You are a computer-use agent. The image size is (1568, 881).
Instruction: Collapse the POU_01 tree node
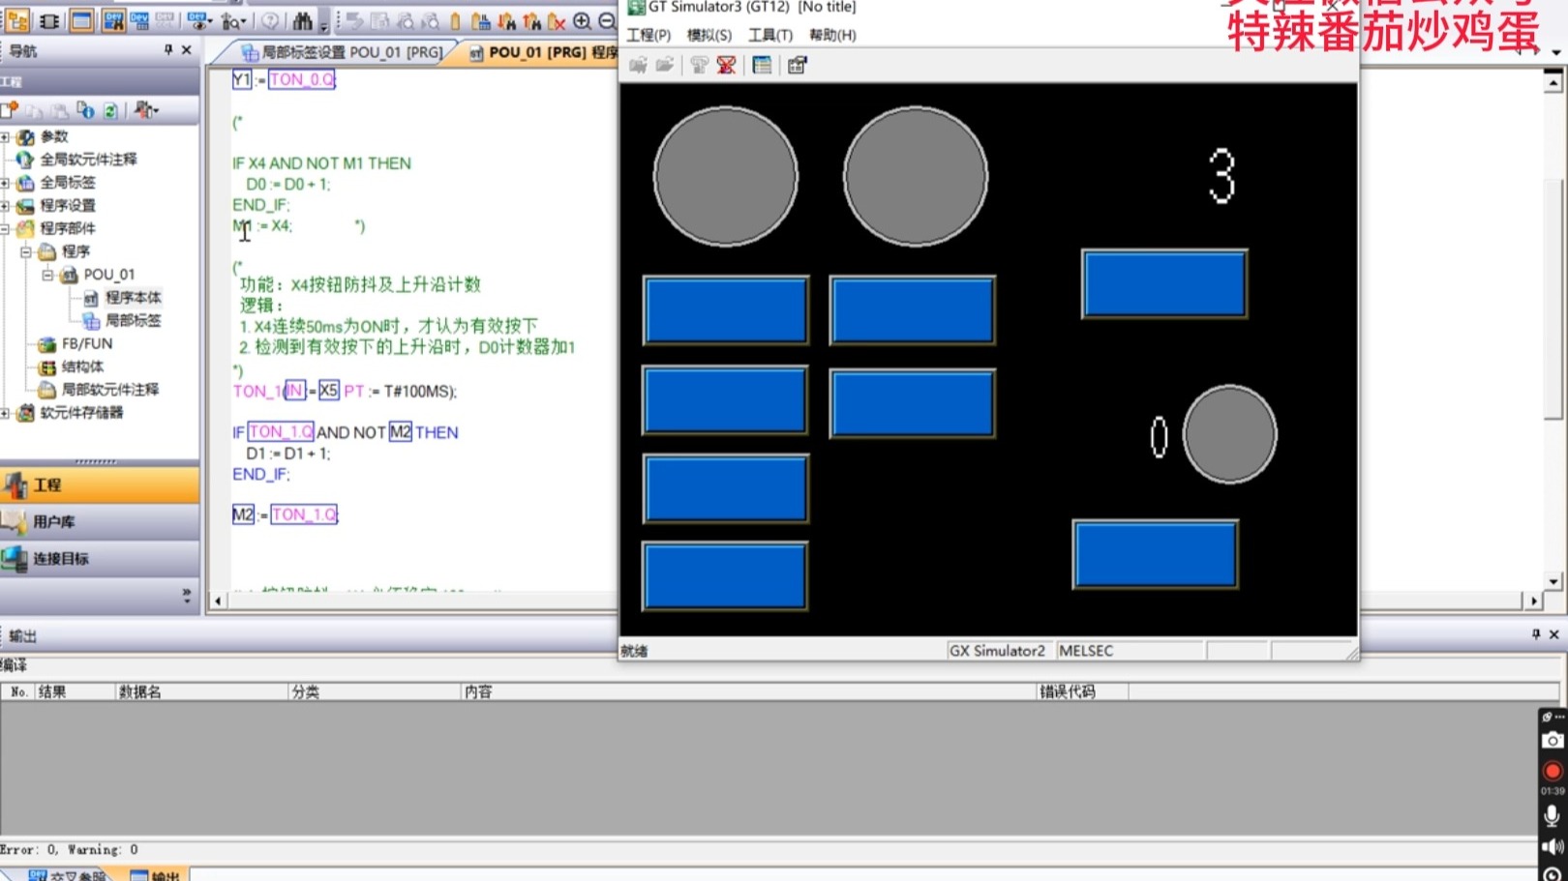click(x=47, y=275)
